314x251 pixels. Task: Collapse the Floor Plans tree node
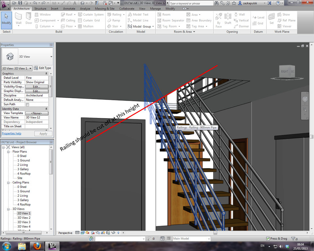click(x=8, y=152)
